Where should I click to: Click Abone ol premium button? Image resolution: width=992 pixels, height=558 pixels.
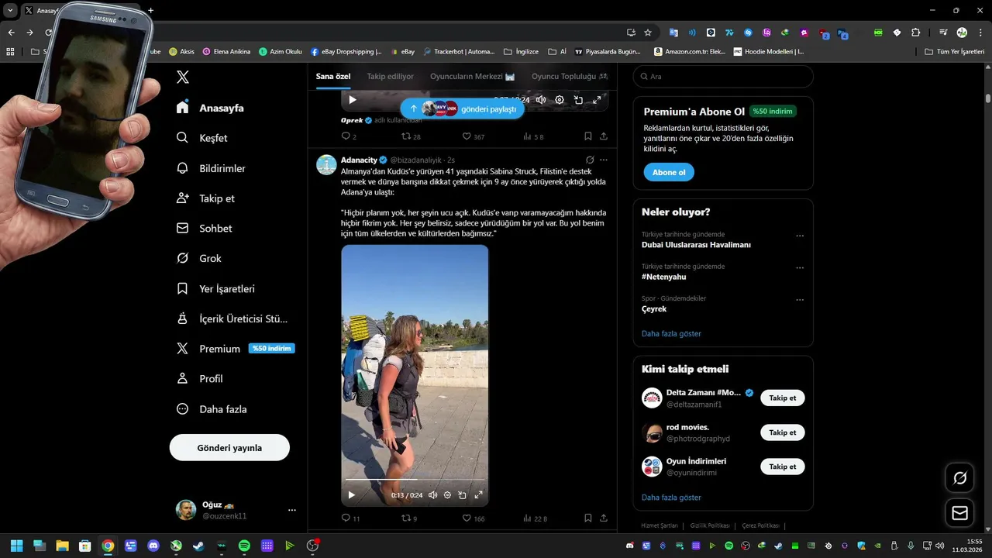click(x=668, y=172)
